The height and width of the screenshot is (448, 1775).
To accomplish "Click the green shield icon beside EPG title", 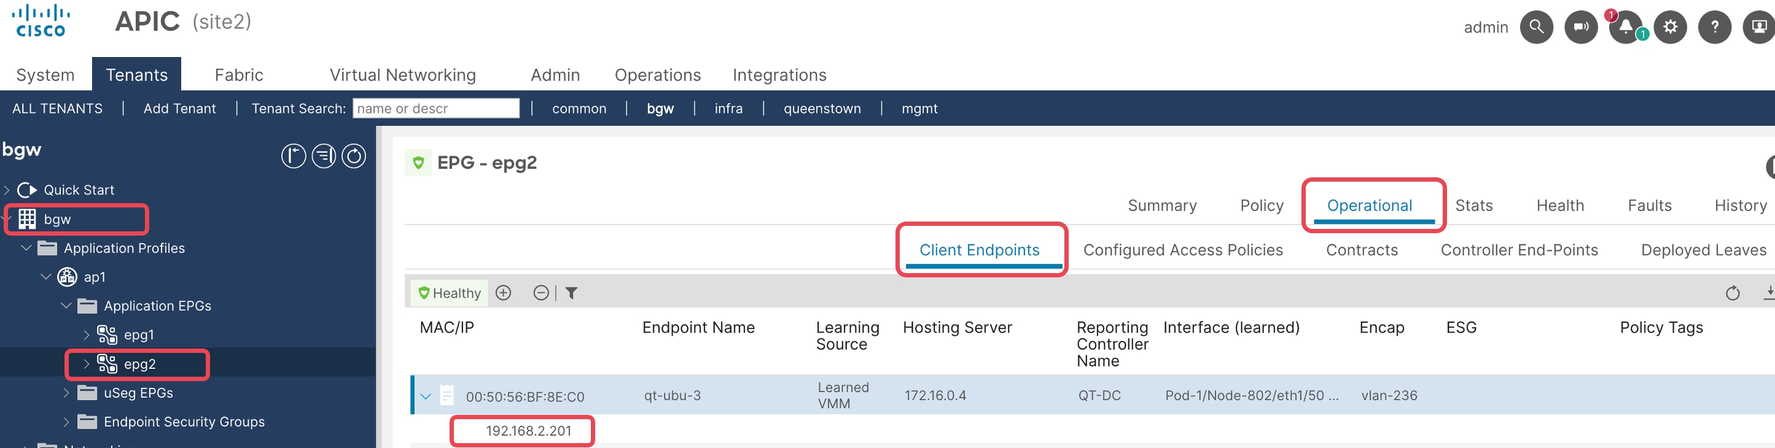I will pyautogui.click(x=418, y=163).
